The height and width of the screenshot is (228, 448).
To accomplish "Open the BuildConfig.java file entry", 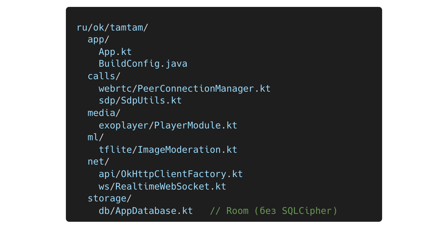I will click(x=143, y=64).
